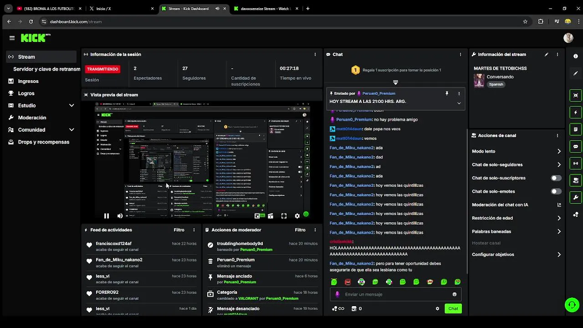Image resolution: width=583 pixels, height=328 pixels.
Task: Select Stream in the sidebar
Action: 42,57
